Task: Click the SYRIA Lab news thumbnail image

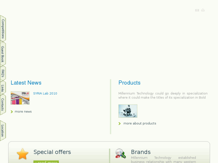Action: [20, 98]
